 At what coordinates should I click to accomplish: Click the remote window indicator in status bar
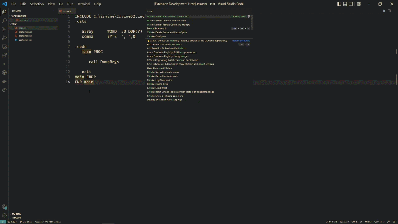tap(3, 222)
